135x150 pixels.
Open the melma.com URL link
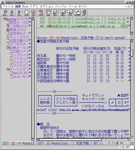pyautogui.click(x=94, y=110)
